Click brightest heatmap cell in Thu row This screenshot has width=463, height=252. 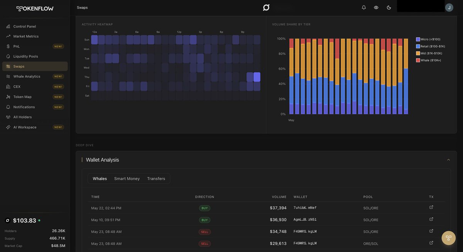pyautogui.click(x=257, y=77)
